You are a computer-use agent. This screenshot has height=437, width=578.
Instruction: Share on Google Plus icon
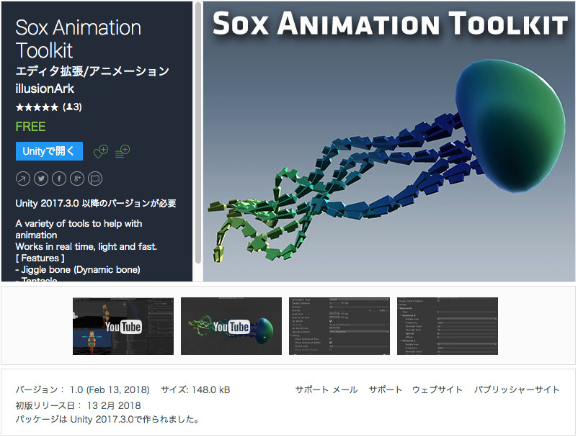(x=77, y=179)
